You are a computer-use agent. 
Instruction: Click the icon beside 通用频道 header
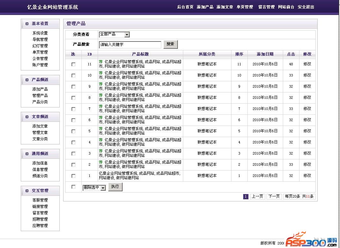(27, 154)
